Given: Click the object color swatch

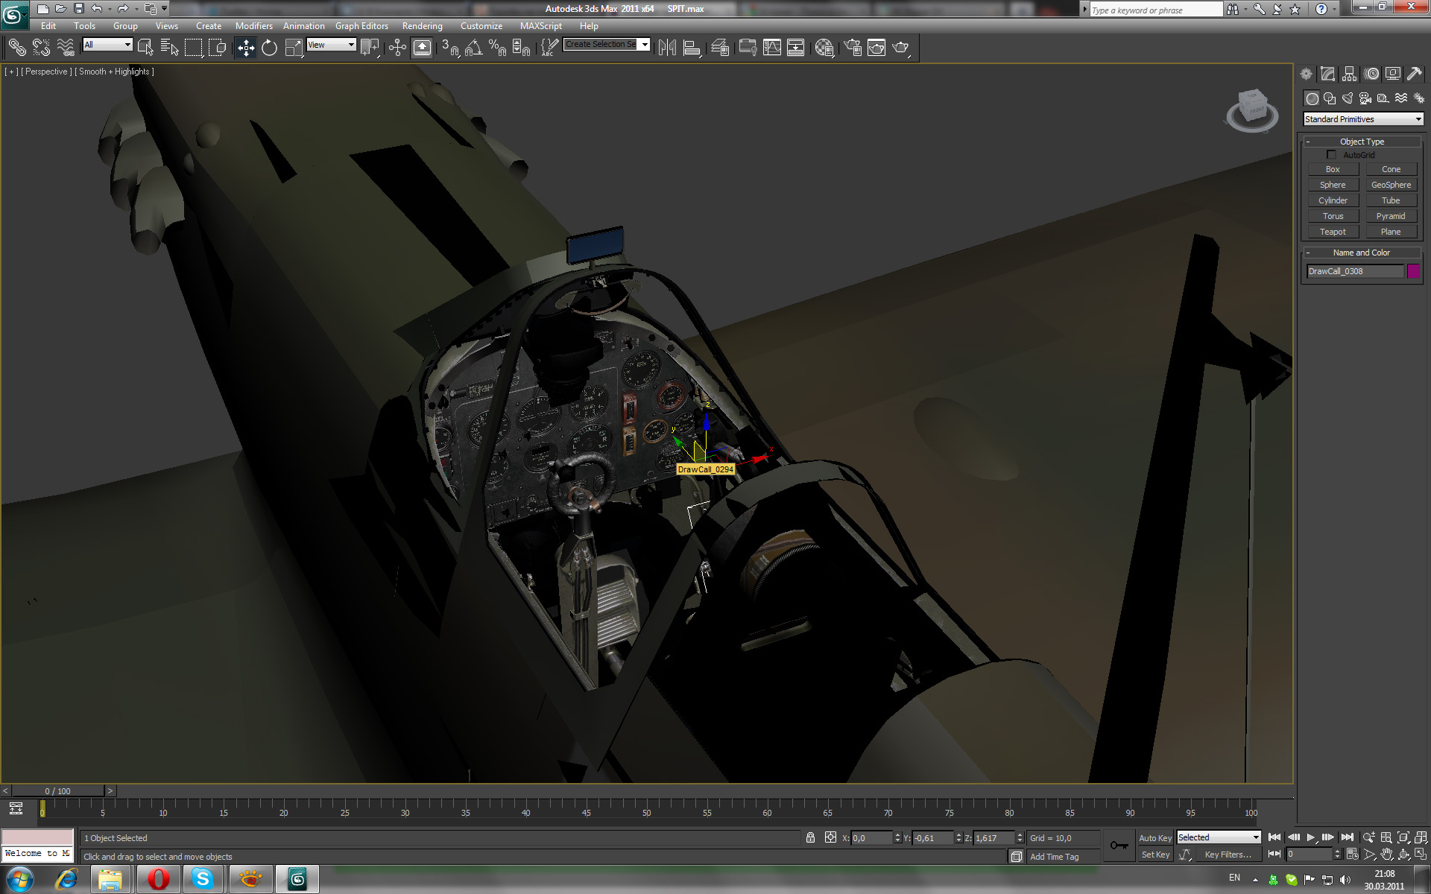Looking at the screenshot, I should tap(1412, 271).
